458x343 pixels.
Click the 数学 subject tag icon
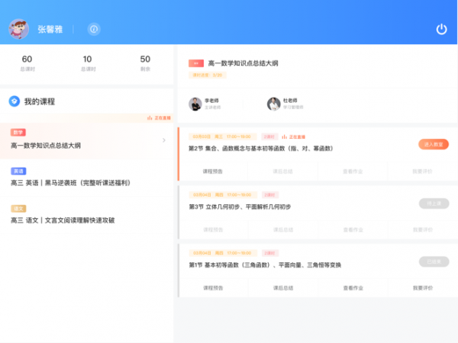(18, 132)
